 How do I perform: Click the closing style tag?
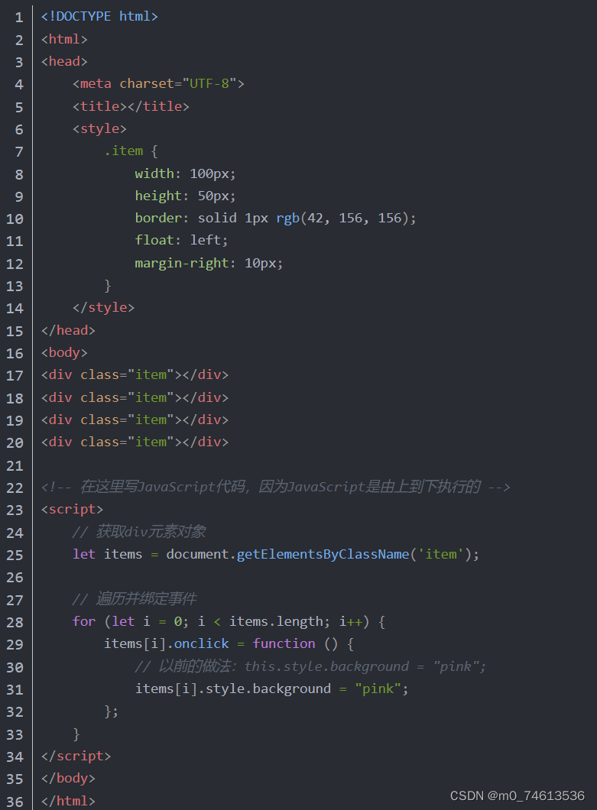click(103, 307)
